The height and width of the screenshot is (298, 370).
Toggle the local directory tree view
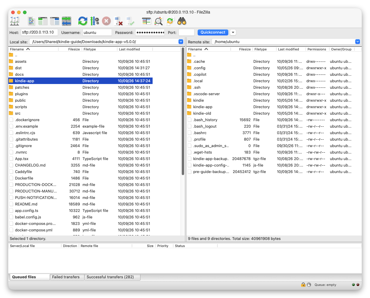(x=43, y=21)
